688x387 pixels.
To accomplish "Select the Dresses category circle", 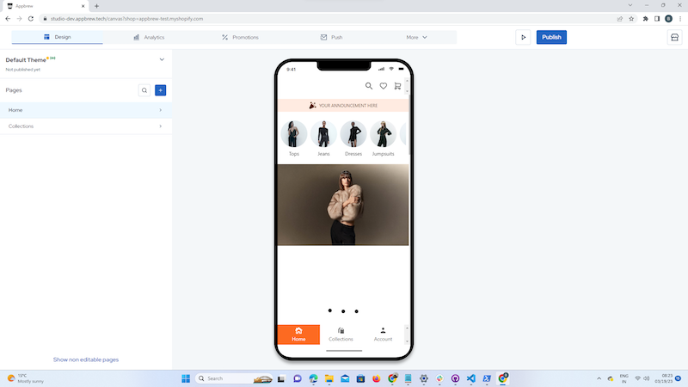I will tap(353, 134).
